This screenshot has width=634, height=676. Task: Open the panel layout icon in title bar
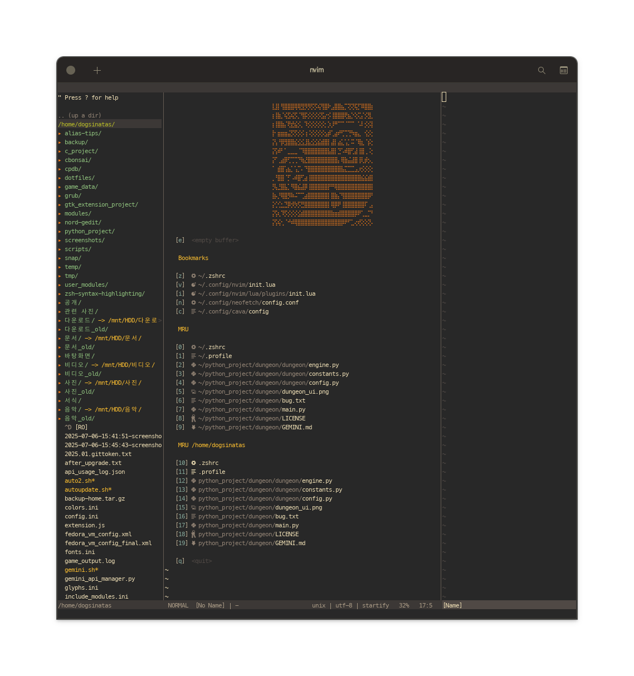pyautogui.click(x=563, y=70)
